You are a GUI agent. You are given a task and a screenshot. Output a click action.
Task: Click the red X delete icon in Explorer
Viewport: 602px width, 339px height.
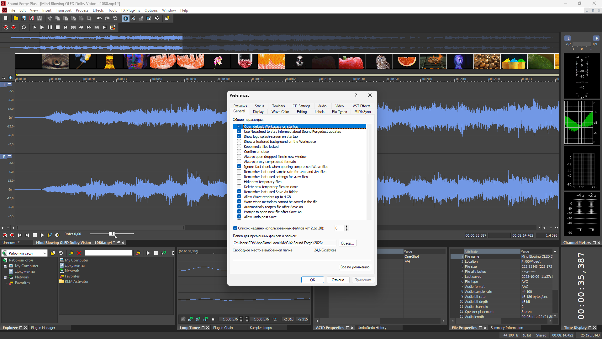coord(79,253)
